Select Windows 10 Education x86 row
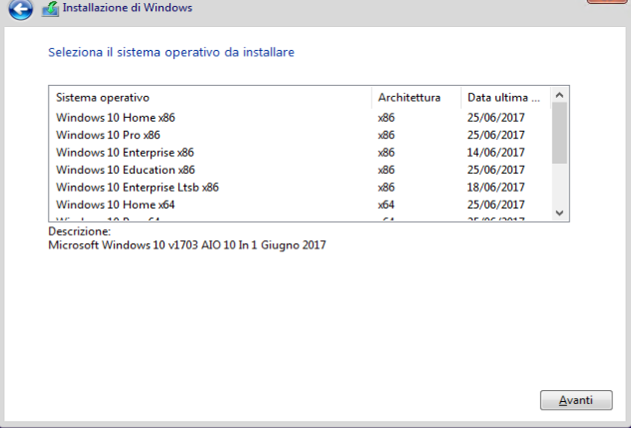 tap(300, 170)
